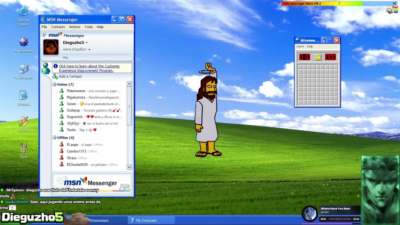The height and width of the screenshot is (225, 400).
Task: Click El pepe's offline status icon
Action: (62, 145)
